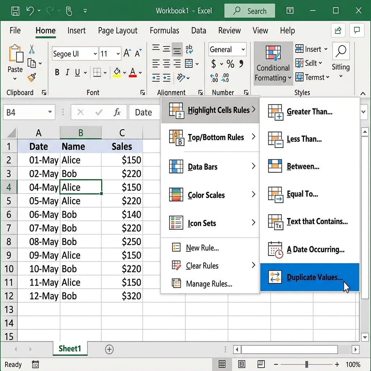
Task: Decrease font size with small A
Action: tap(138, 53)
